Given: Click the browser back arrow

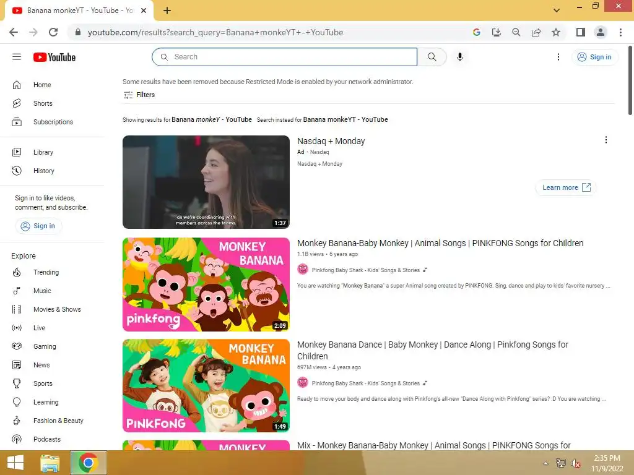Looking at the screenshot, I should 14,32.
